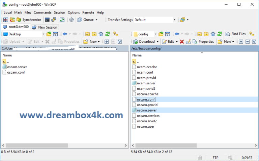Click the remote Rename icon
Screen dimensions: 259x161
tap(188, 42)
